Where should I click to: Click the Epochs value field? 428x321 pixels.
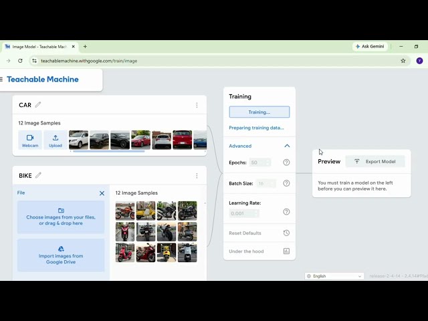click(260, 163)
